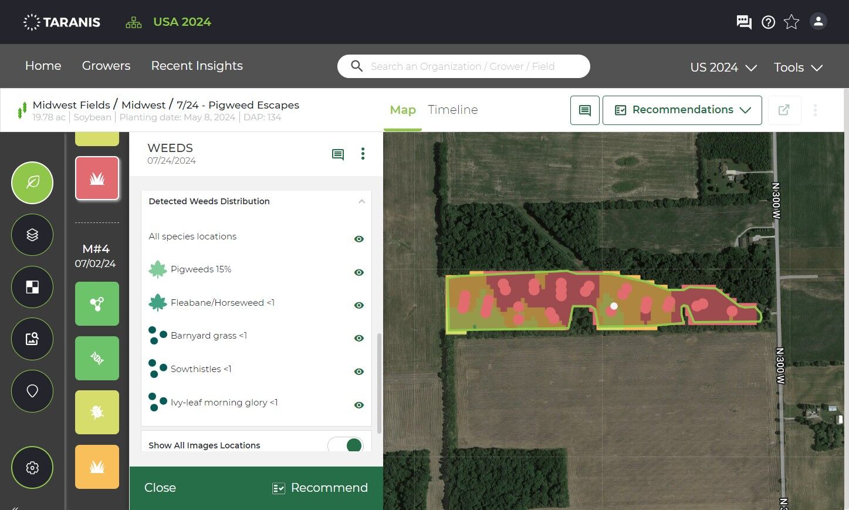The width and height of the screenshot is (849, 510).
Task: Click the location pin sidebar icon
Action: [32, 391]
